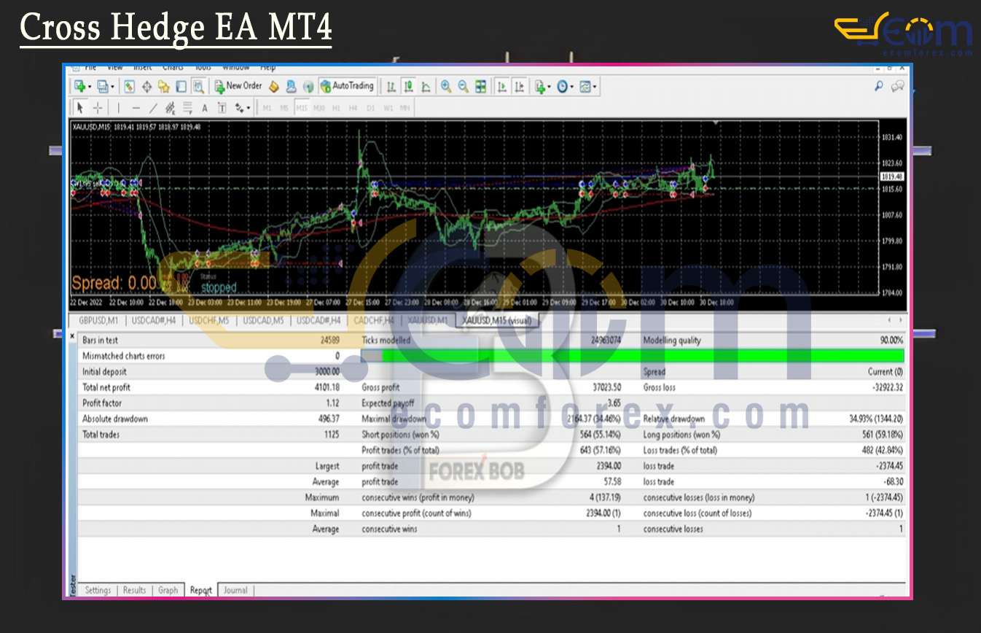This screenshot has width=981, height=633.
Task: Click the Tile Windows grid icon
Action: [x=480, y=87]
